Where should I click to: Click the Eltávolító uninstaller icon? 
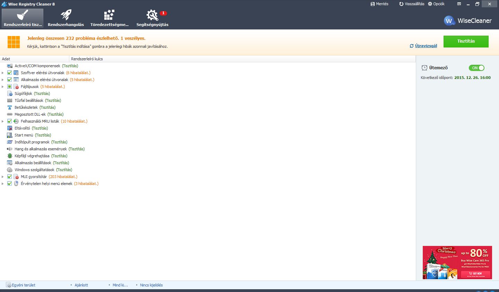click(10, 128)
